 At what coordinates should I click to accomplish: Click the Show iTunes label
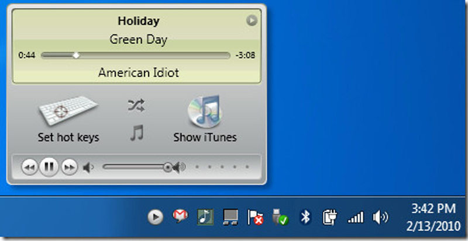click(205, 137)
